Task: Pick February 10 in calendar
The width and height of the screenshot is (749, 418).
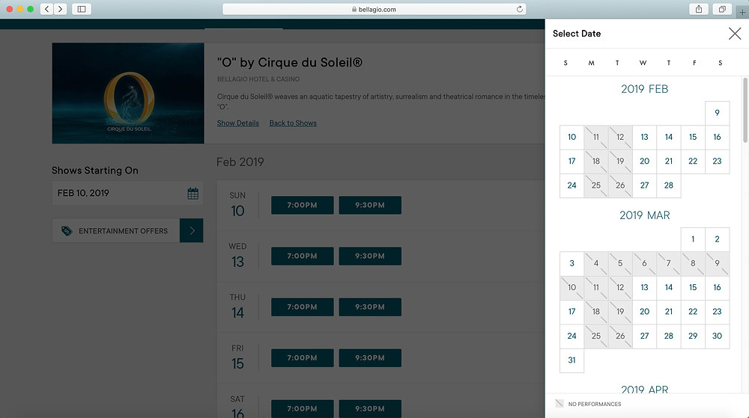Action: point(571,138)
